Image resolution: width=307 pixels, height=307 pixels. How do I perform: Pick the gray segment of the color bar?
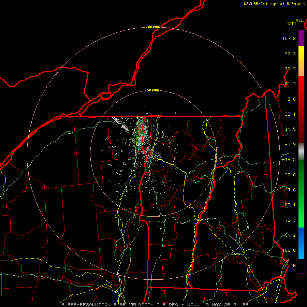[301, 152]
